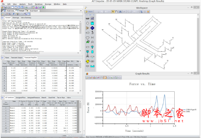Select the blue diamond assigned pressure junction
Image resolution: width=201 pixels, height=138 pixels.
(x=92, y=28)
